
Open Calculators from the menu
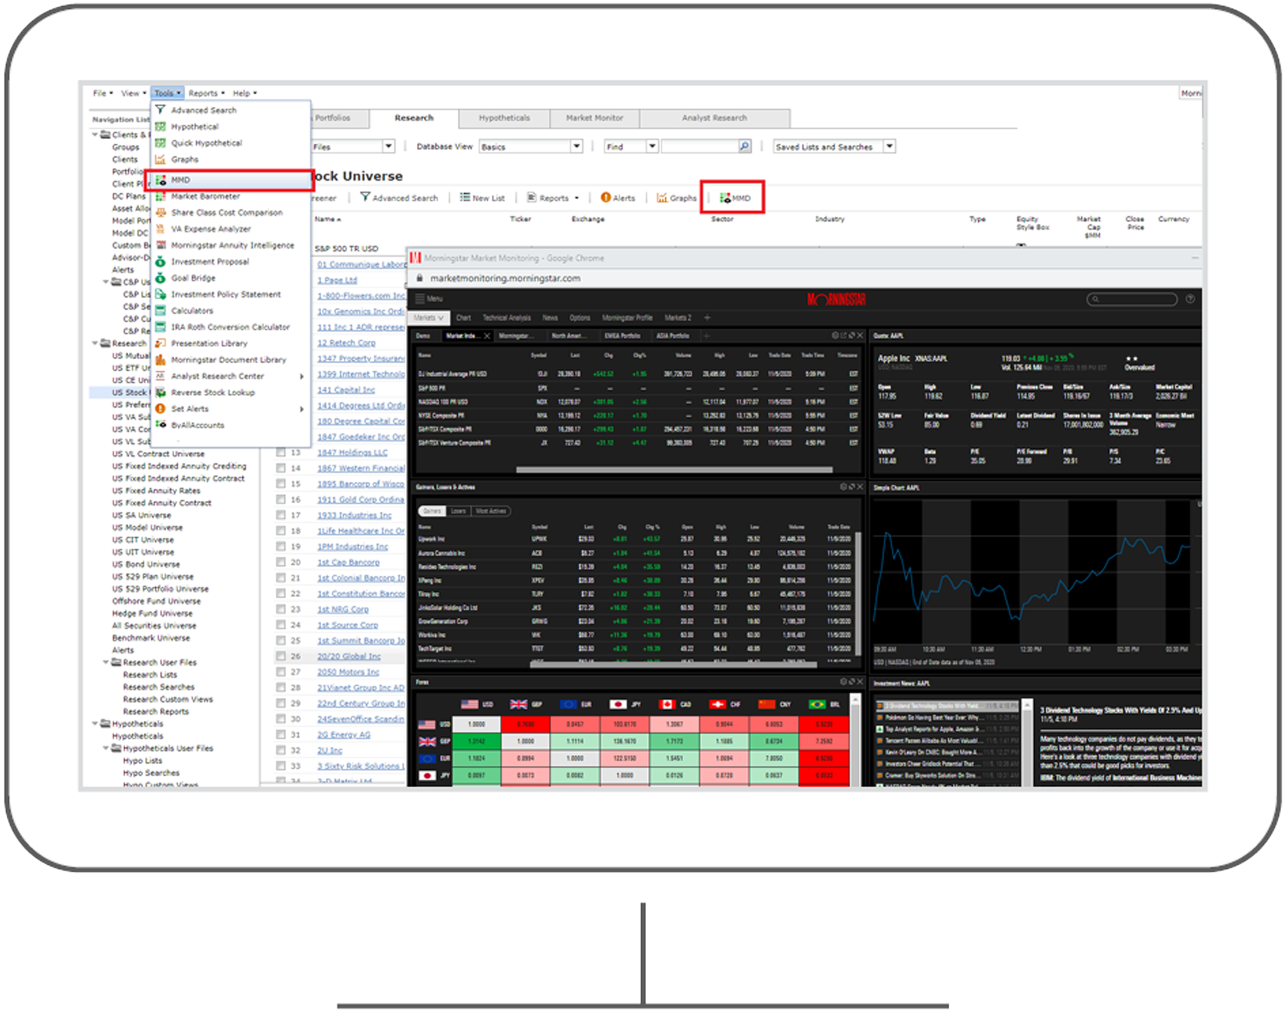[x=192, y=310]
